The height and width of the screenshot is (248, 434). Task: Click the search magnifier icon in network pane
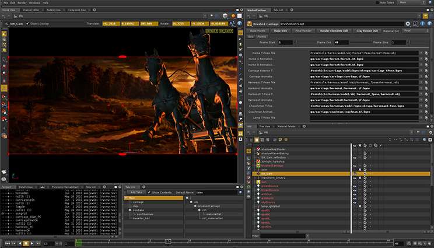(x=425, y=140)
